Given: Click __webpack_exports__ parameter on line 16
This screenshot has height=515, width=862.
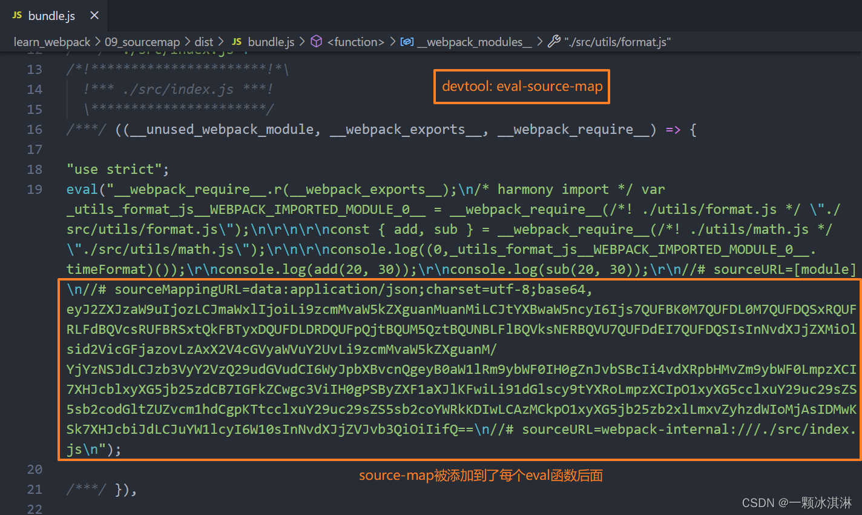Looking at the screenshot, I should (x=406, y=129).
